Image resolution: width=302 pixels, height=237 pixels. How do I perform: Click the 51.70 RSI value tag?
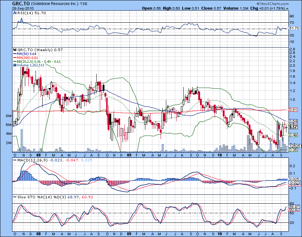[294, 28]
